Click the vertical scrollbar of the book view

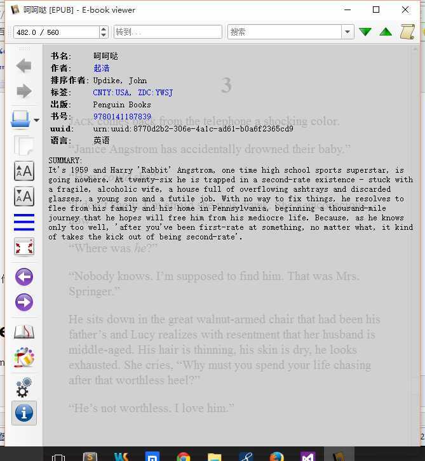(x=415, y=244)
